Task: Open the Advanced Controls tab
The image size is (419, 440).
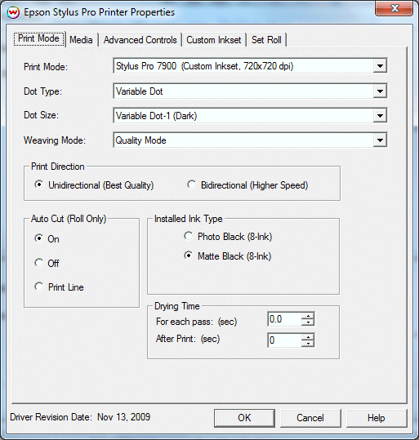Action: point(140,40)
